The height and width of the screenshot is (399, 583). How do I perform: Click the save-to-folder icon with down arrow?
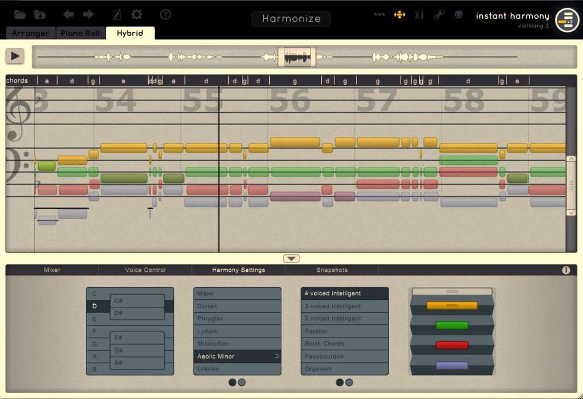(39, 14)
